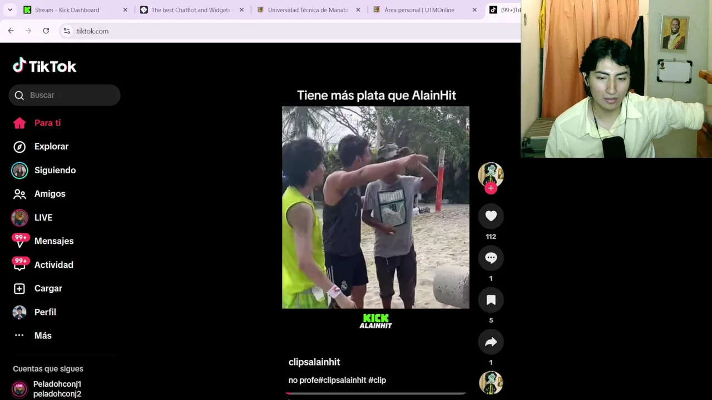Pause the playing TikTok video
712x400 pixels.
(375, 207)
